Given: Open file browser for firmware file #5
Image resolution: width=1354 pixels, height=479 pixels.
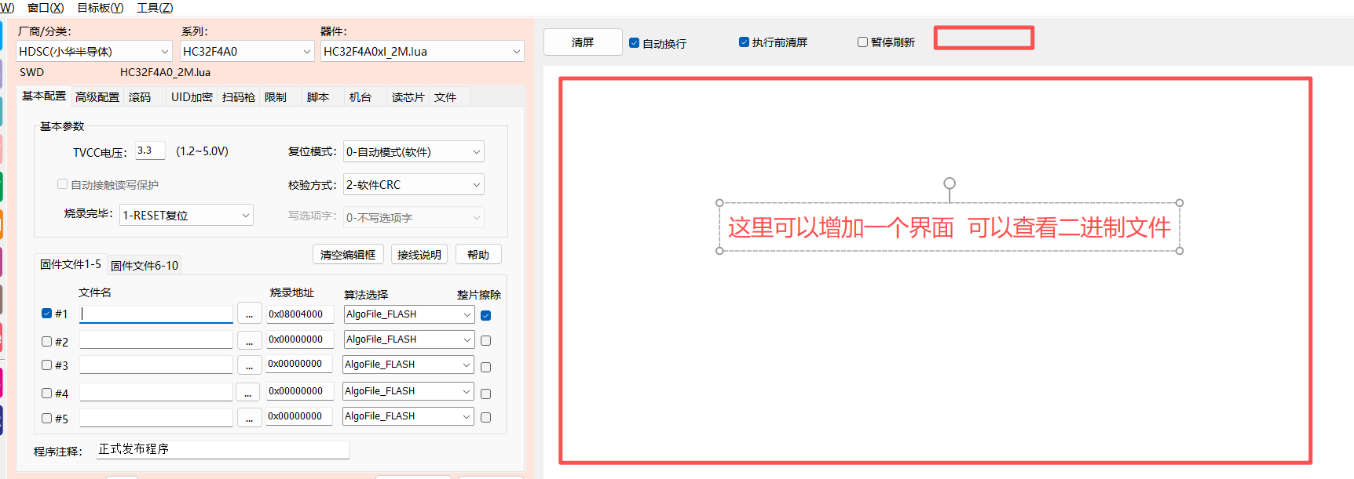Looking at the screenshot, I should 249,418.
